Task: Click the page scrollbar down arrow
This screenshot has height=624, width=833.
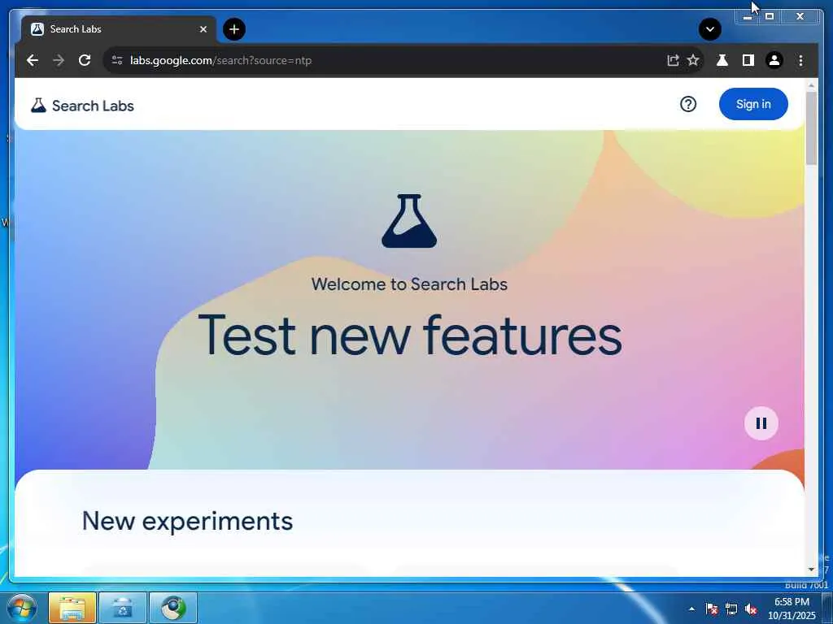Action: pos(811,570)
